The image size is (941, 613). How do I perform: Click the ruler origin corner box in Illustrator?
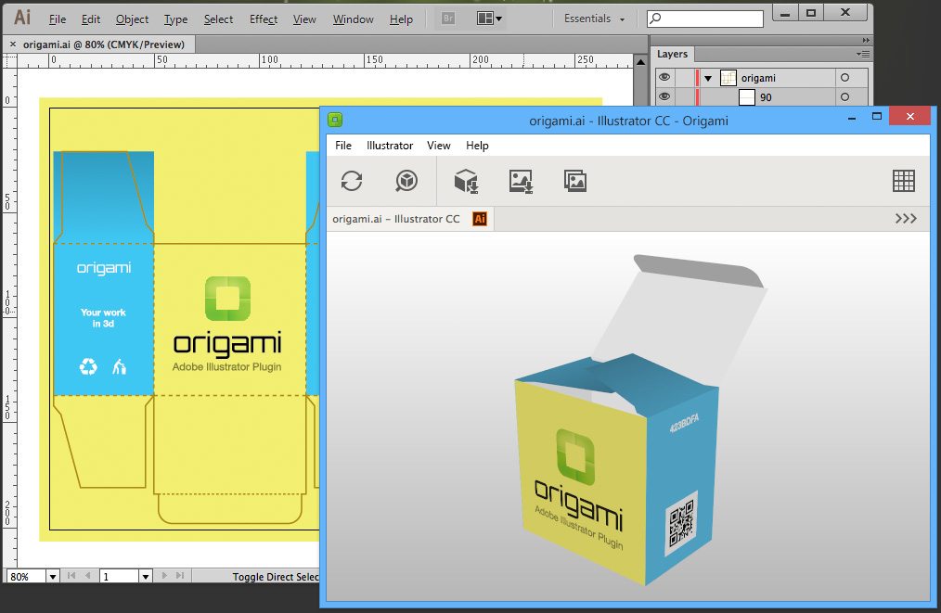pos(10,60)
